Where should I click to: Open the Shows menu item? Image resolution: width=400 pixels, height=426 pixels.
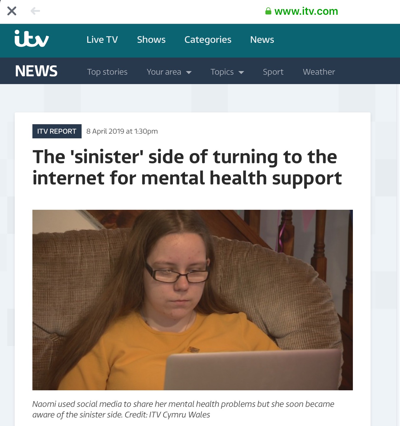point(151,40)
